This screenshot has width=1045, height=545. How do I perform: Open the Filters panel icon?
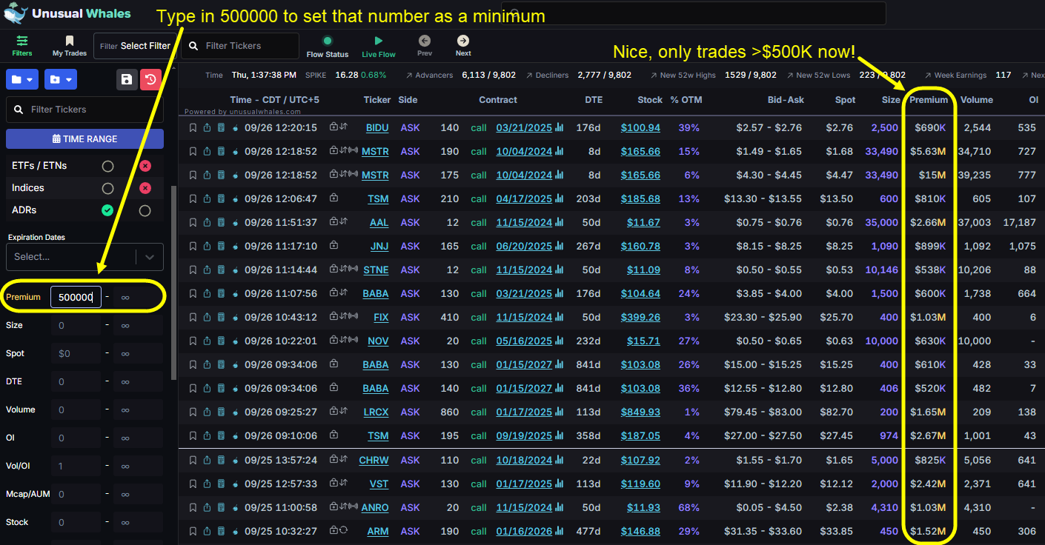[x=22, y=41]
